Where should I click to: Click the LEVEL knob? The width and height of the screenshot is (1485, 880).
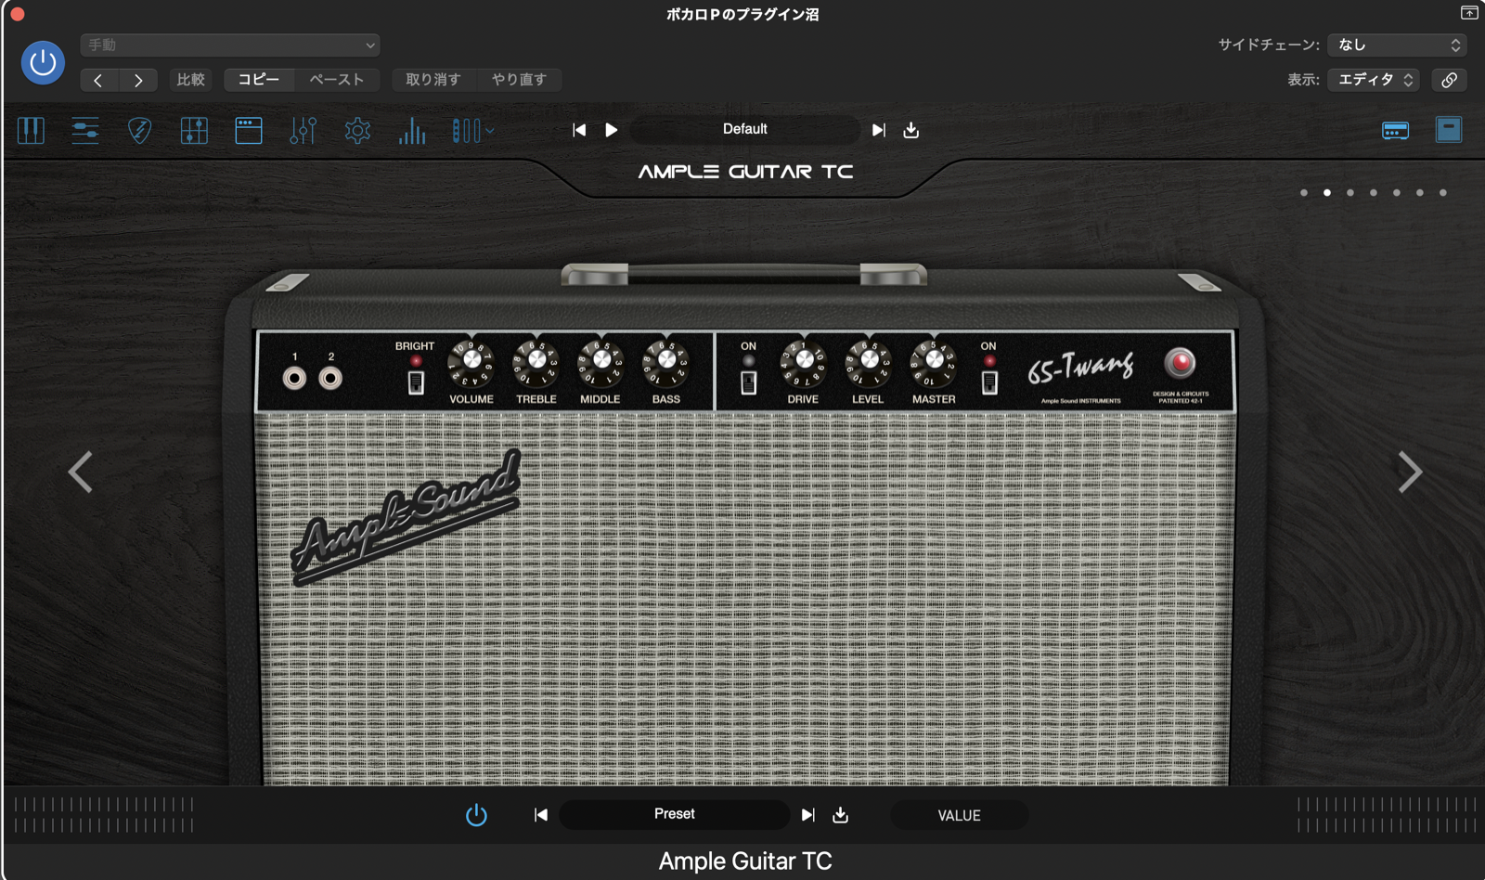868,363
